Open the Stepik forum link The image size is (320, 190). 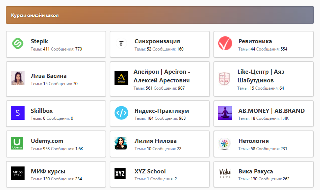tap(39, 41)
